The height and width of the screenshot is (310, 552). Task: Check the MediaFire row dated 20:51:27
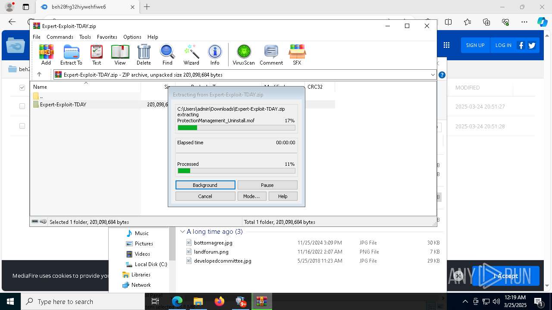tap(22, 106)
